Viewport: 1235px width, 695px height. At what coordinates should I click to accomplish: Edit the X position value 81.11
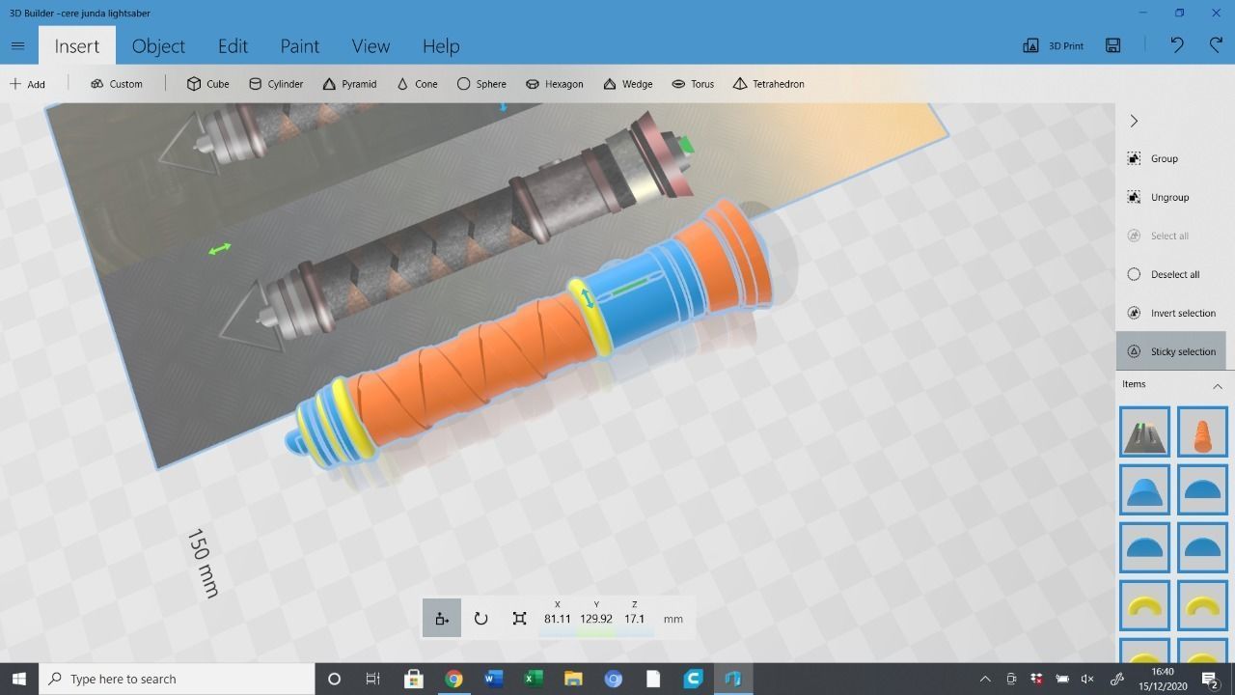coord(558,619)
